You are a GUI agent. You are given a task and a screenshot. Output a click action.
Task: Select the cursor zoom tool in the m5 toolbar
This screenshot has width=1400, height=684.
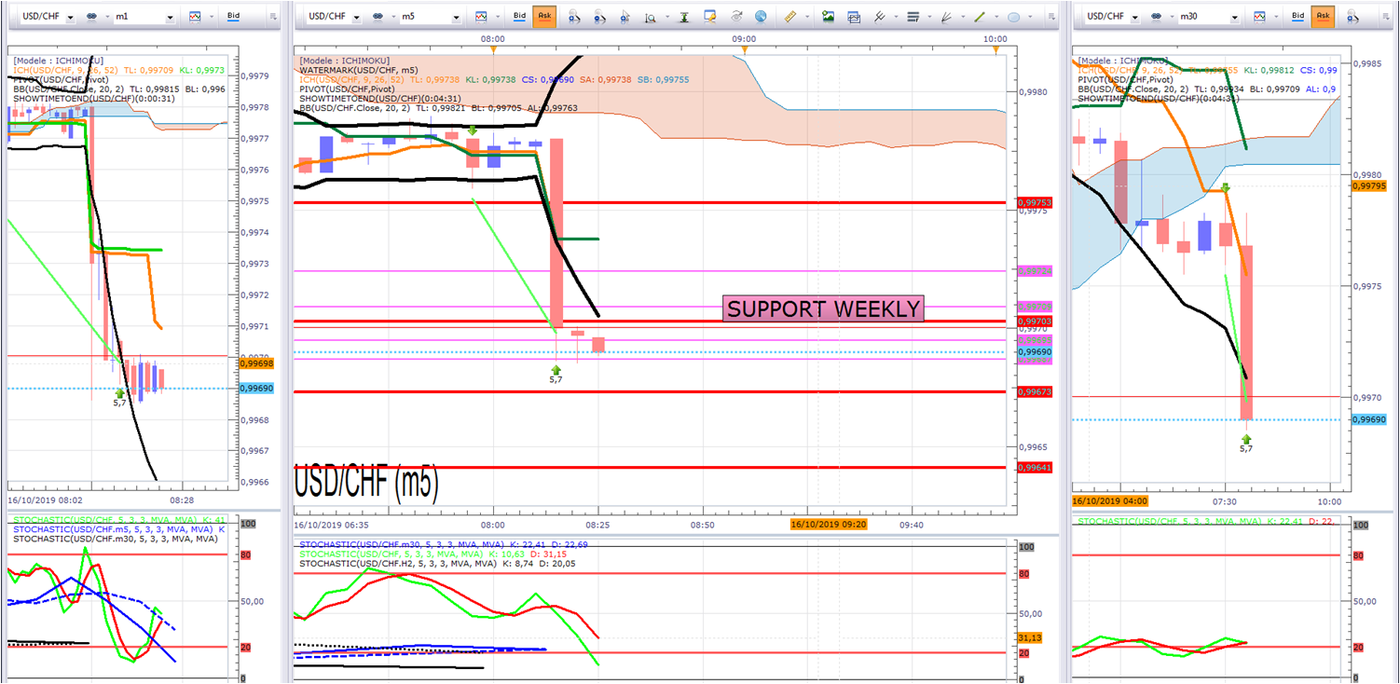tap(625, 17)
